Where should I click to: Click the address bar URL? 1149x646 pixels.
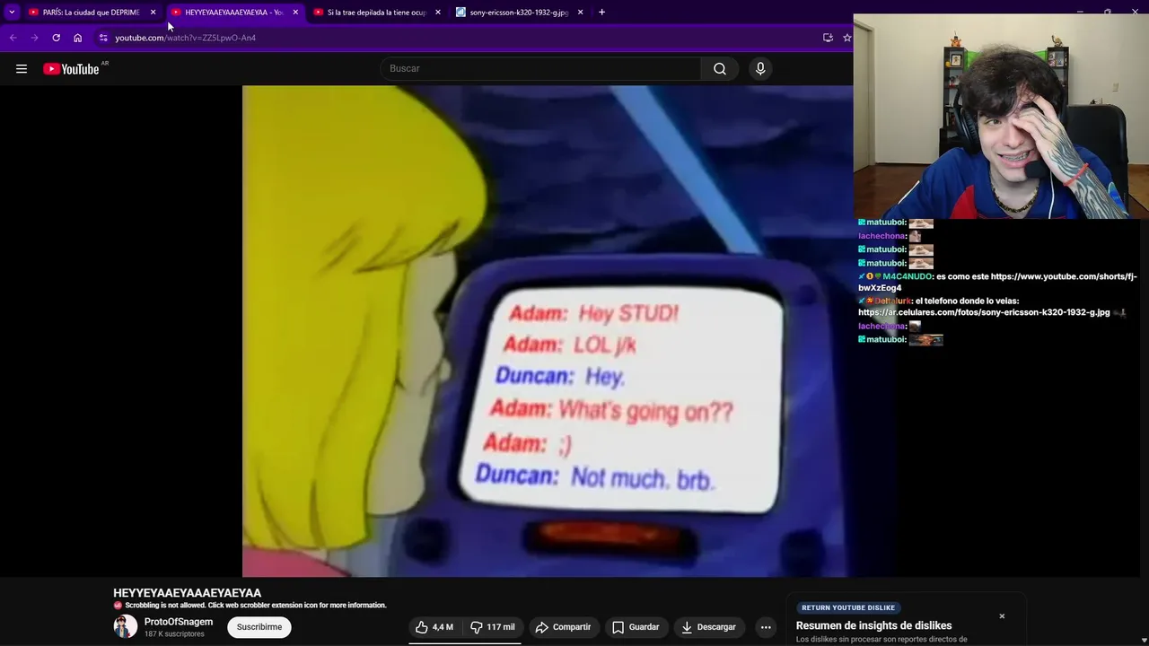186,38
